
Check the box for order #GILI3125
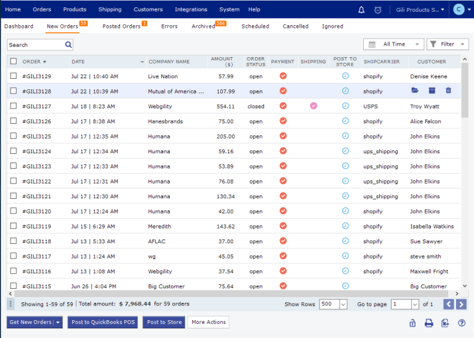(14, 135)
